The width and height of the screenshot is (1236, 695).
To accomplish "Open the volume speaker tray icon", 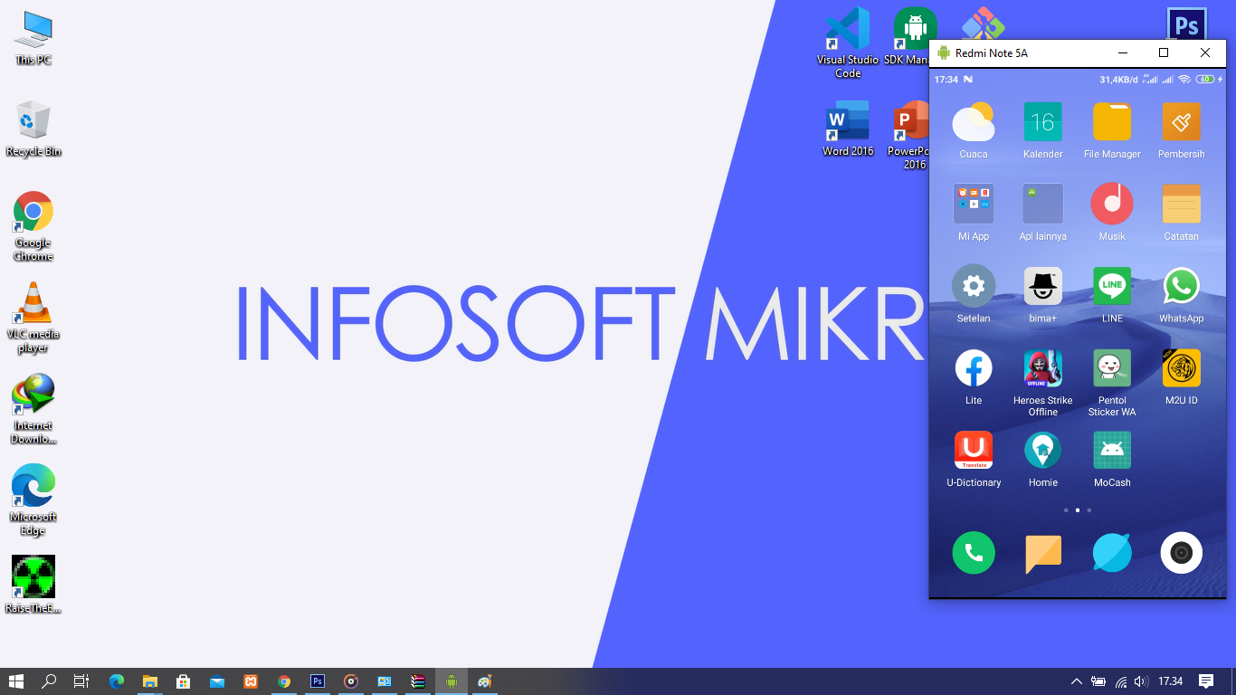I will point(1141,681).
